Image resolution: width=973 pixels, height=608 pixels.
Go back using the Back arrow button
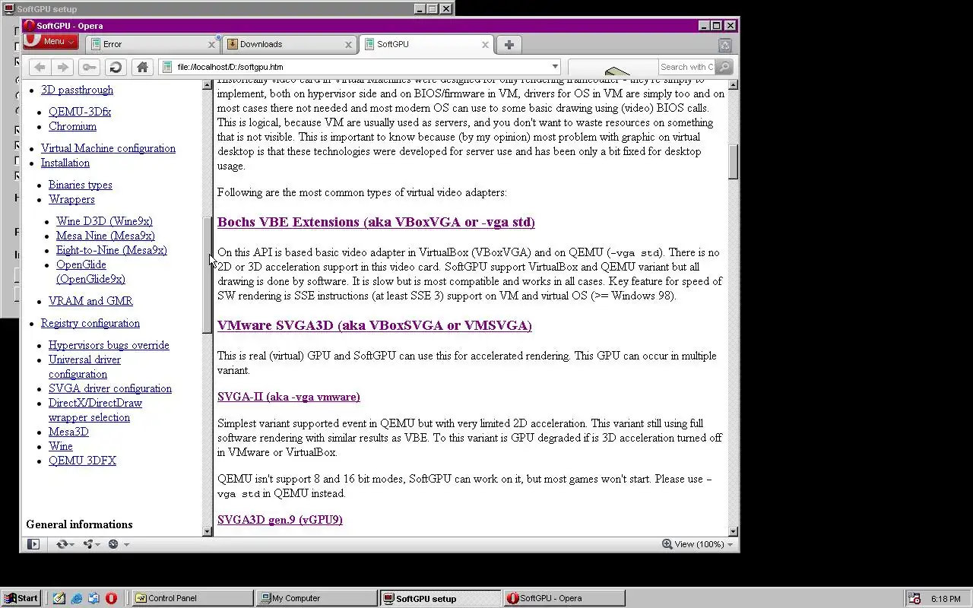point(40,67)
